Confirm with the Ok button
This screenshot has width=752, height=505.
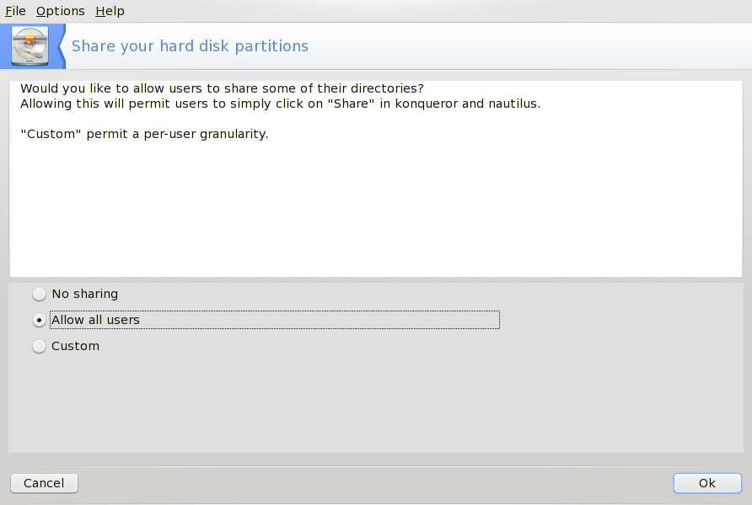pos(706,483)
